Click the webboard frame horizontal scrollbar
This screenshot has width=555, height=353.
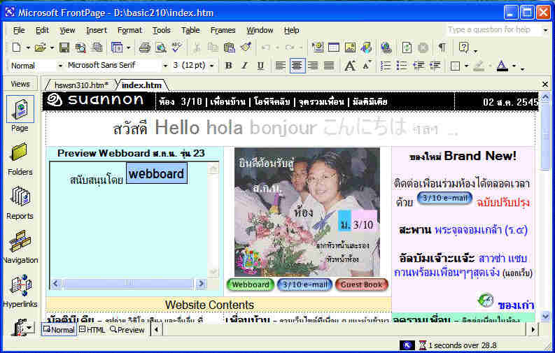click(129, 283)
